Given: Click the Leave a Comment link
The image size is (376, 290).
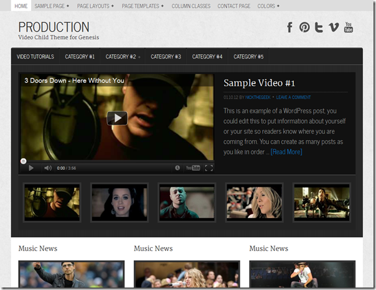Looking at the screenshot, I should click(293, 97).
